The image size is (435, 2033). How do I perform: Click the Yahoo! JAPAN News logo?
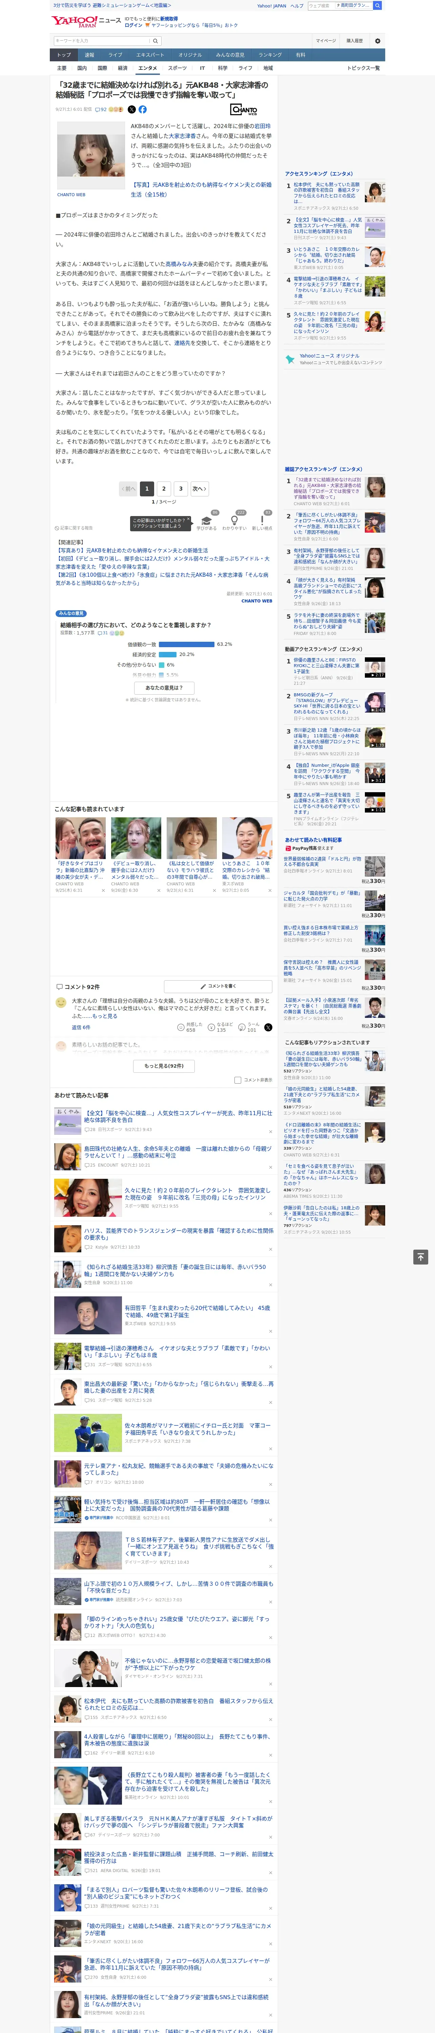[87, 21]
